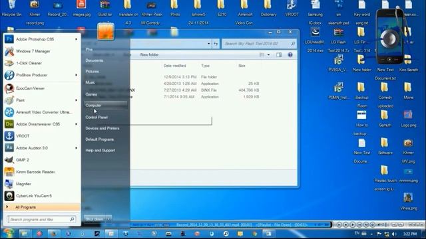The height and width of the screenshot is (239, 426).
Task: Open Music from Start menu
Action: [x=91, y=82]
